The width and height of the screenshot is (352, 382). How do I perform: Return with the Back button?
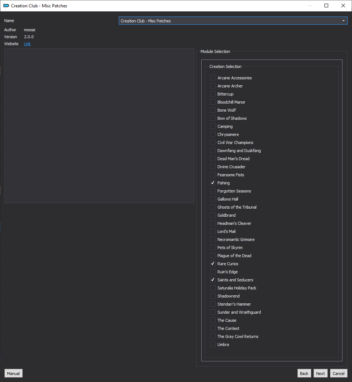pos(304,374)
